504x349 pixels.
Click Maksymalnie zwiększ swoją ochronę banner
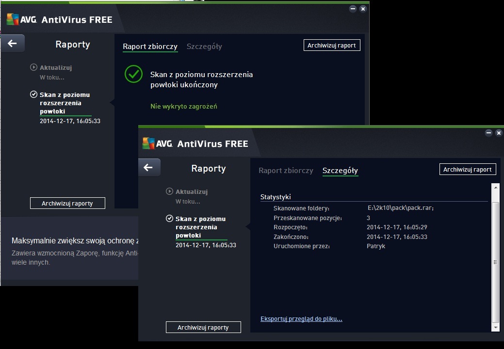(x=75, y=240)
